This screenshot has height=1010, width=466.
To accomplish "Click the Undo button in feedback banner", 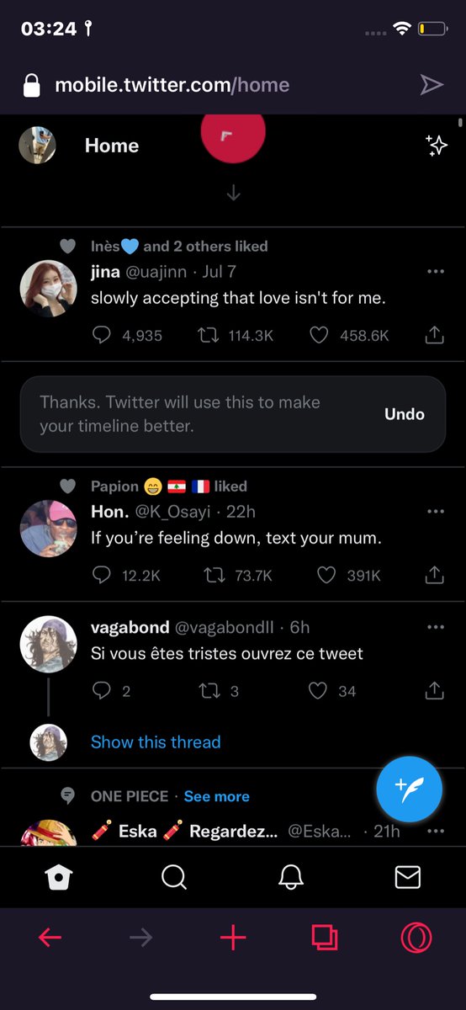I will tap(405, 414).
